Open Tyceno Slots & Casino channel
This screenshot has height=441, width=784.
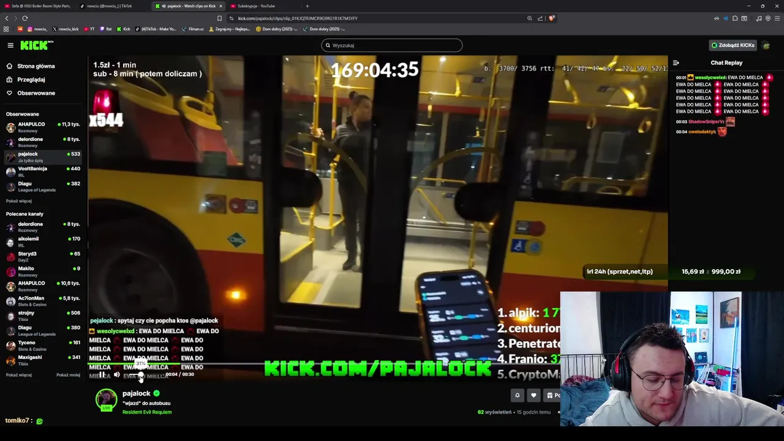(43, 345)
